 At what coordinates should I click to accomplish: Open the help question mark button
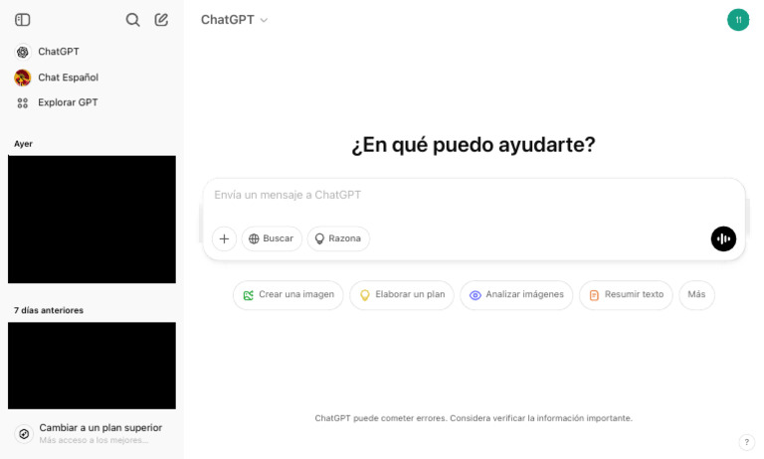pos(746,442)
